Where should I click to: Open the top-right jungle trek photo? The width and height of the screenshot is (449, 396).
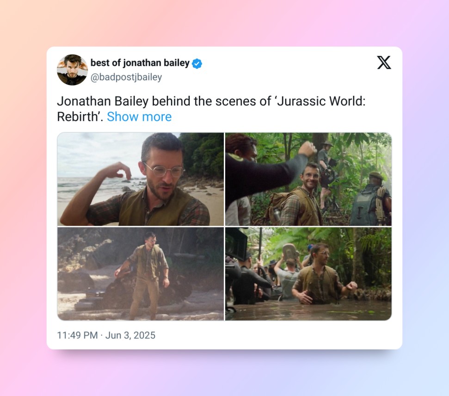[x=308, y=179]
